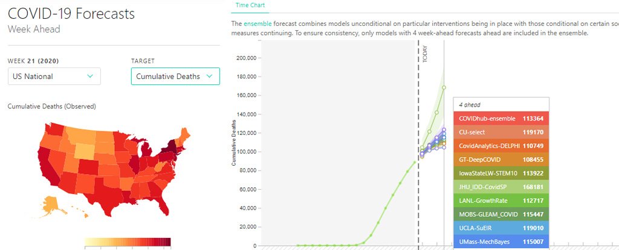This screenshot has width=619, height=250.
Task: Select the GT-DeepCOVID legend entry
Action: pyautogui.click(x=501, y=160)
